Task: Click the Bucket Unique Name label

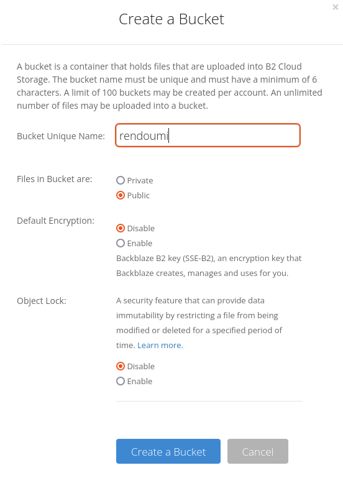Action: [61, 136]
